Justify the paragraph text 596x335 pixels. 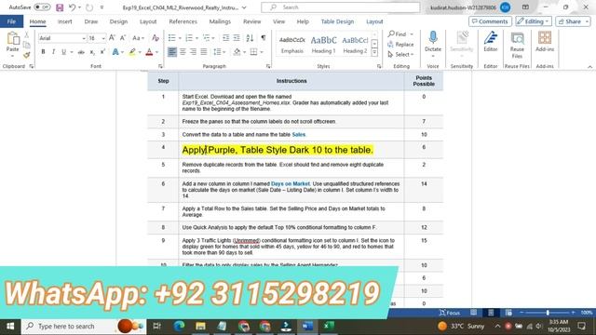204,52
